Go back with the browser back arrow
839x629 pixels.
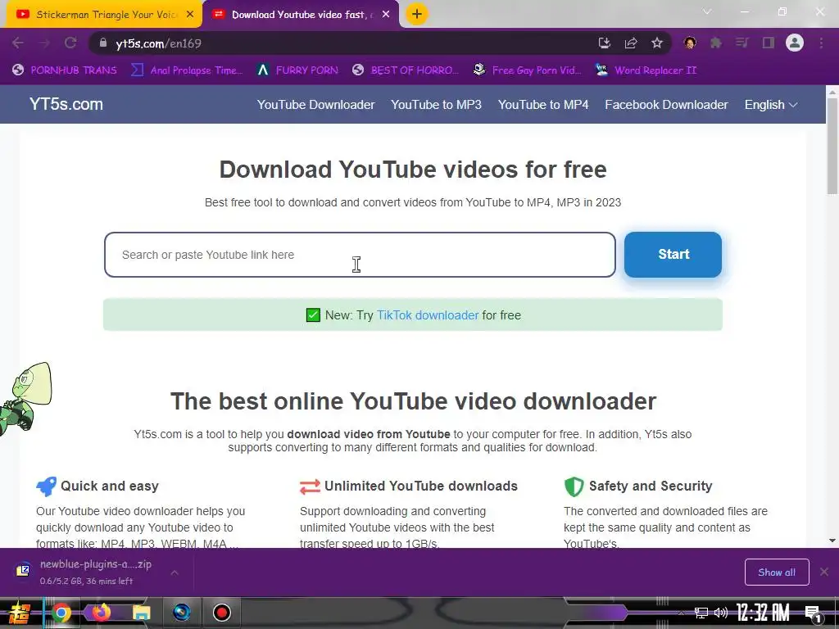18,43
